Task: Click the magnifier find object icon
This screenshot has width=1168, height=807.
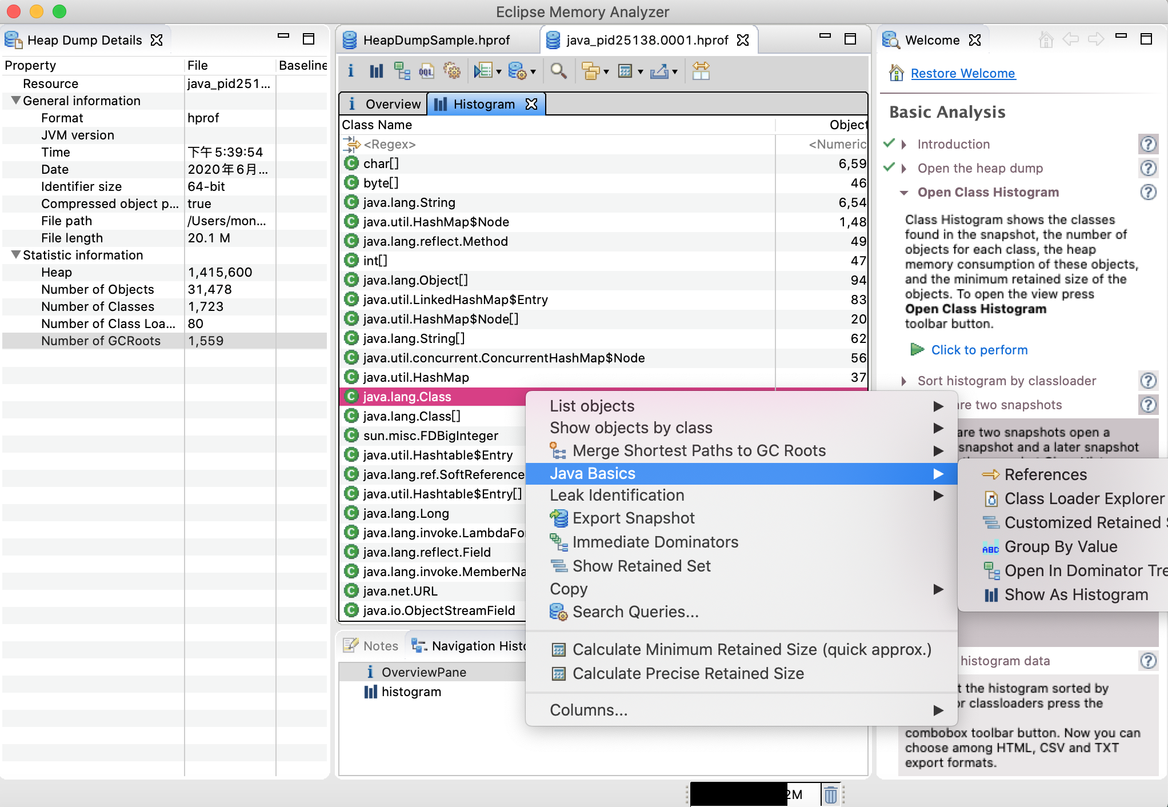Action: click(558, 71)
